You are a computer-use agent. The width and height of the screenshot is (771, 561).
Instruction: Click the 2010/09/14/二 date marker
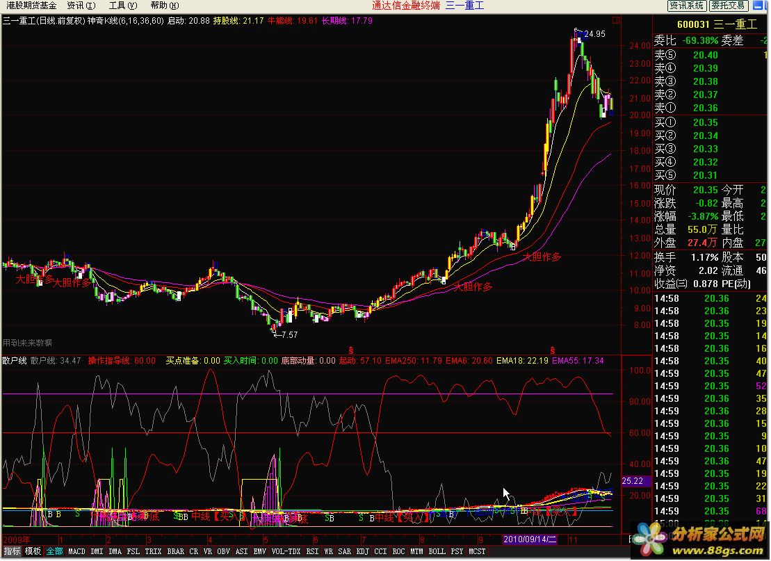pyautogui.click(x=530, y=539)
